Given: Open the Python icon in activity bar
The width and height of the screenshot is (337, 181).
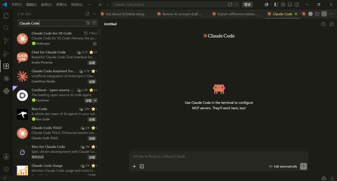Looking at the screenshot, I should click(x=6, y=91).
